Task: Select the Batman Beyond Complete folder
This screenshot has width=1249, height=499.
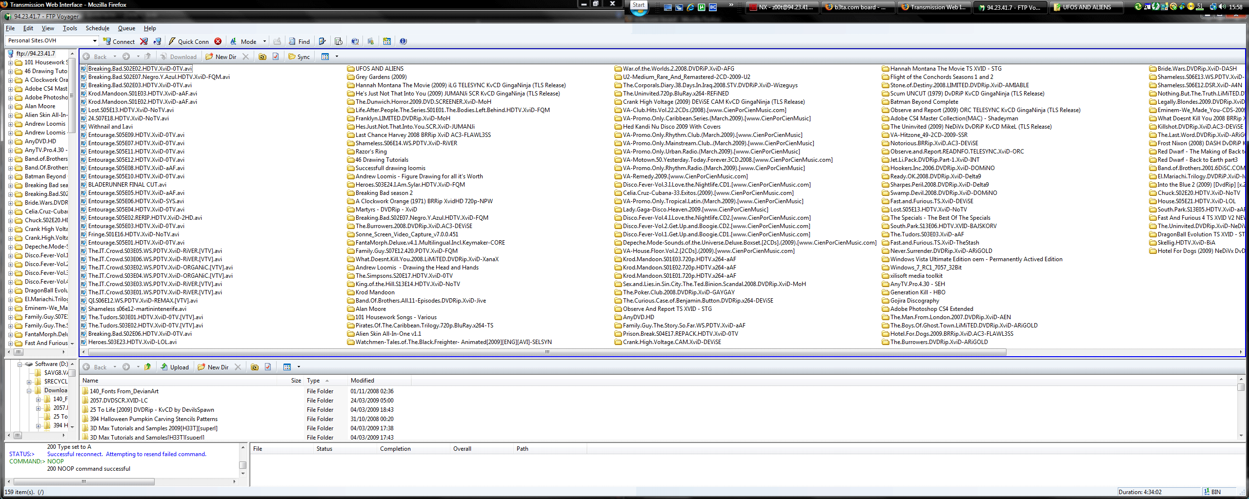Action: (x=924, y=102)
